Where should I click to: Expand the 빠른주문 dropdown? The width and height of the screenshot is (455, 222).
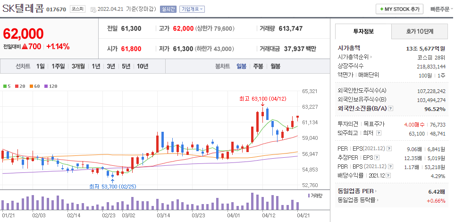pos(442,9)
